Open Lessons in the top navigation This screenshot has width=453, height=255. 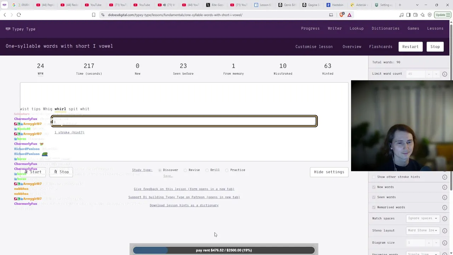435,29
